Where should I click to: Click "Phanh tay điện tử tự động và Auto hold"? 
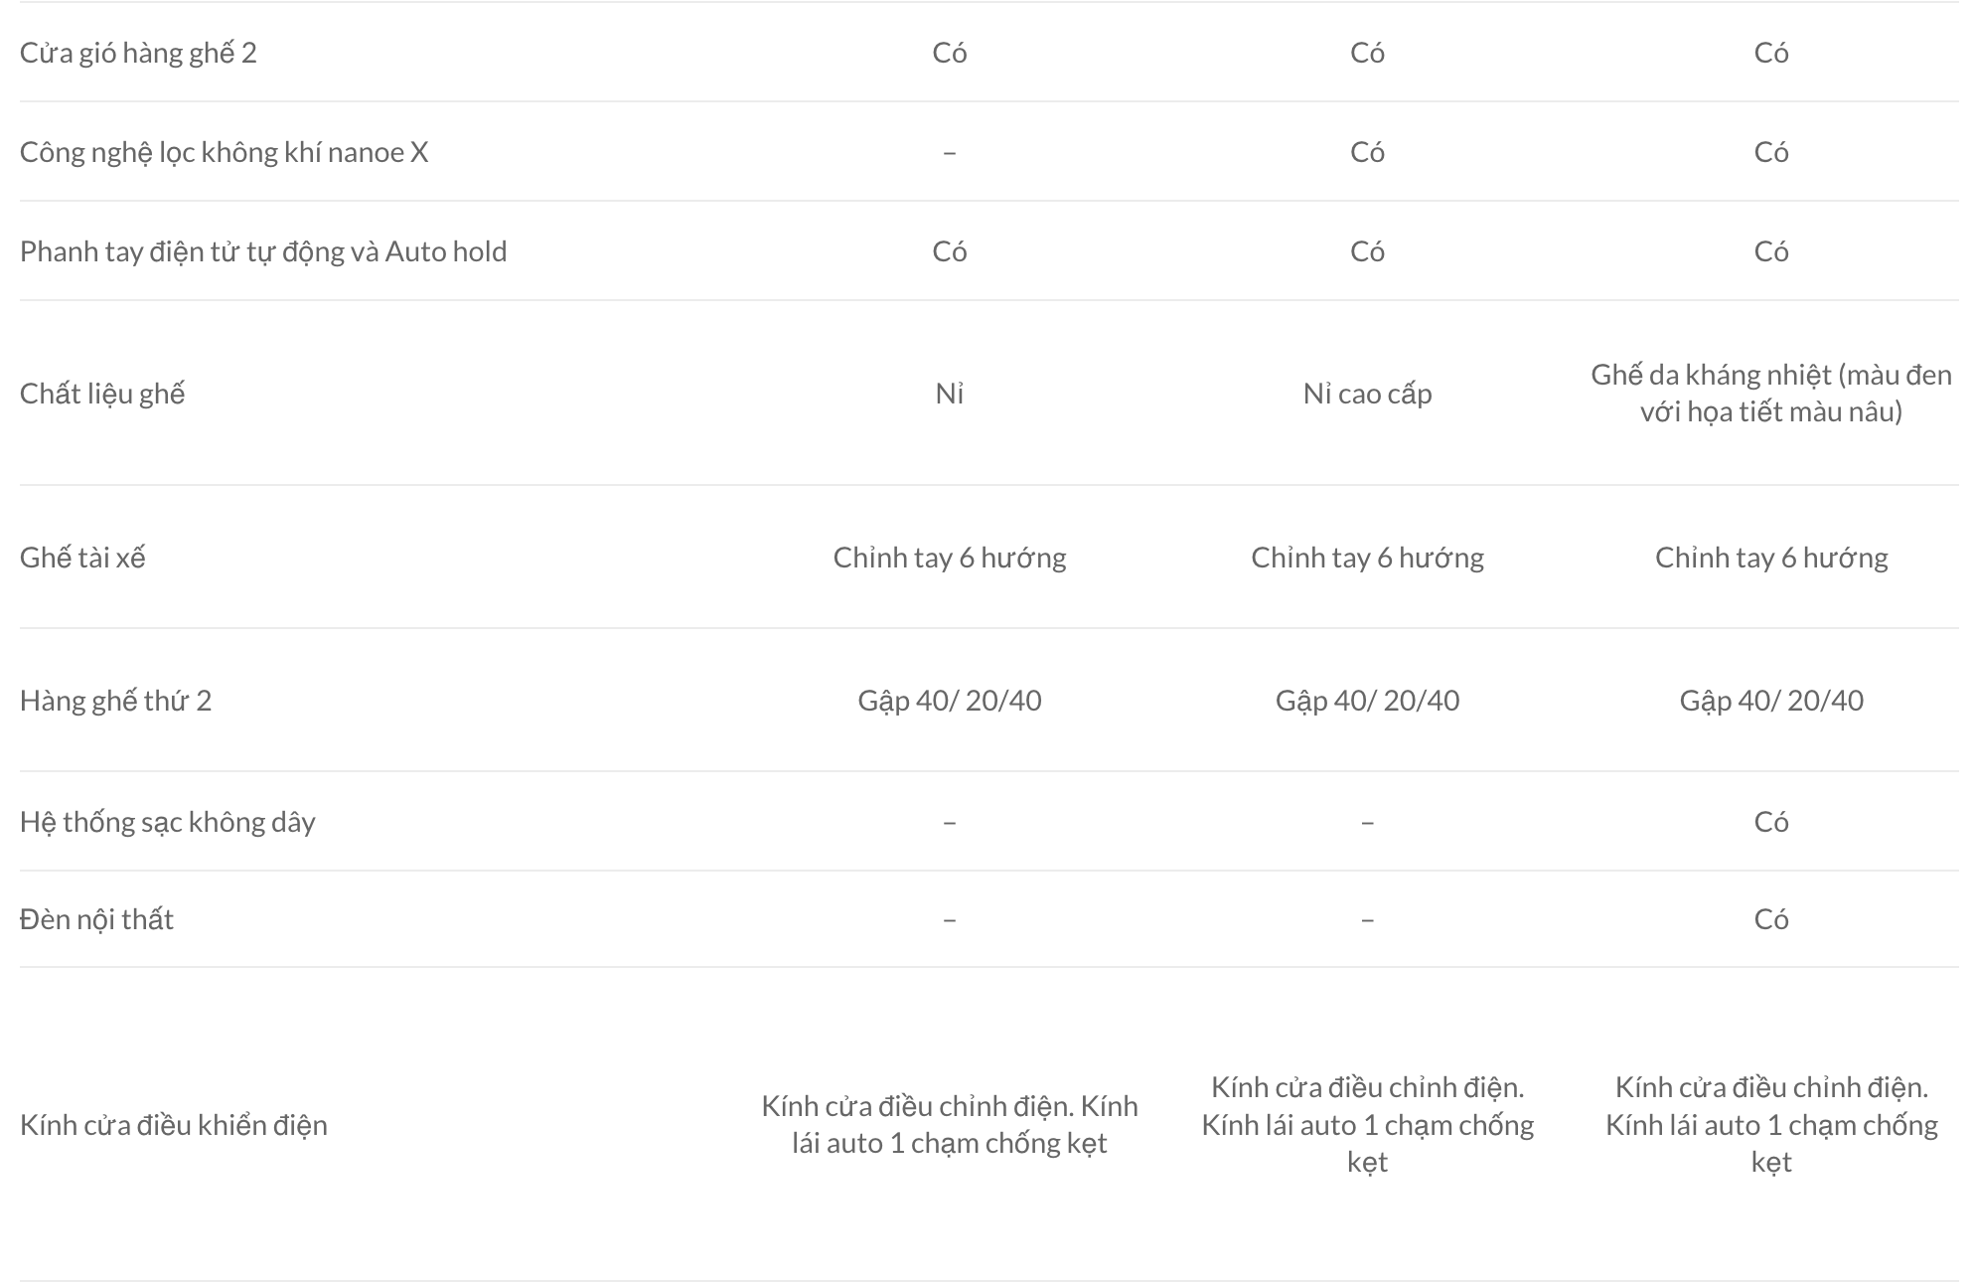(x=263, y=251)
